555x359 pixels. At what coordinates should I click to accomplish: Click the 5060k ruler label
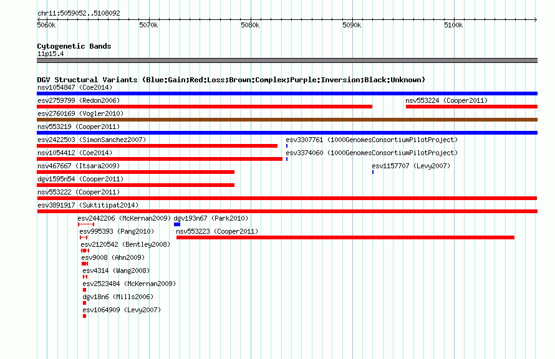tap(46, 25)
